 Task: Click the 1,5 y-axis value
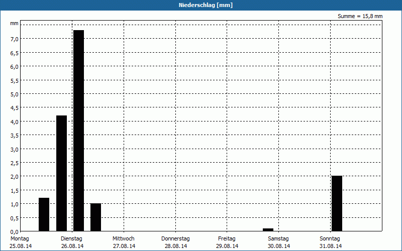pos(14,190)
